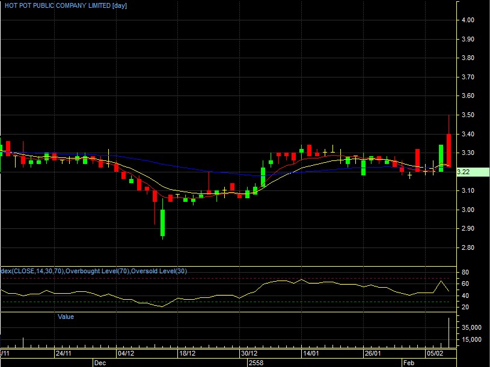Click the 3.30 price axis label

click(x=468, y=153)
